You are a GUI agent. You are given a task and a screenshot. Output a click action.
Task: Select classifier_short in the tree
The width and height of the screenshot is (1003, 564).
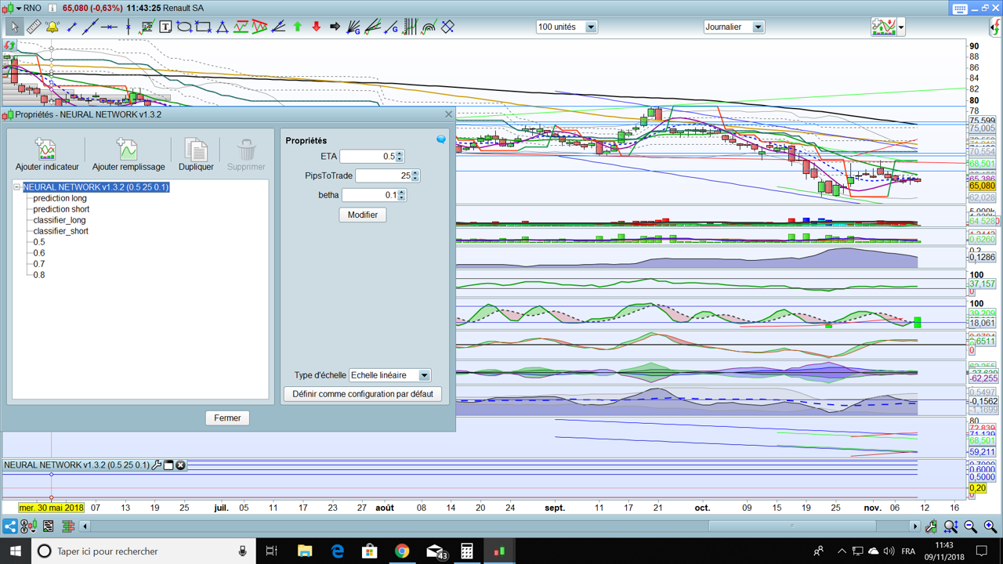click(60, 231)
